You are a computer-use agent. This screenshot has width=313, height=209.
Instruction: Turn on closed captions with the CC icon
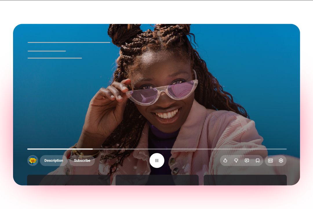270,160
